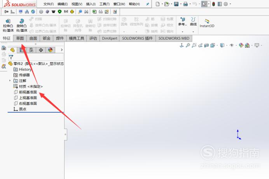Expand the Select tool dropdown arrow
This screenshot has height=179, width=269.
209,4
